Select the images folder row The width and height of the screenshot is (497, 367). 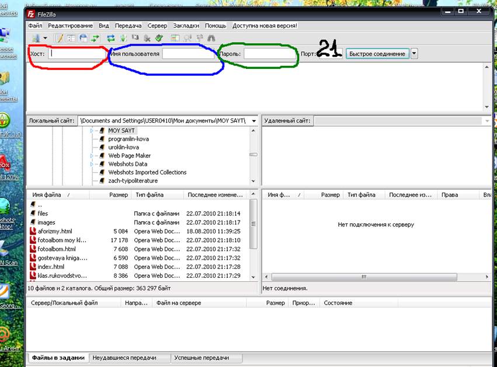tap(138, 222)
